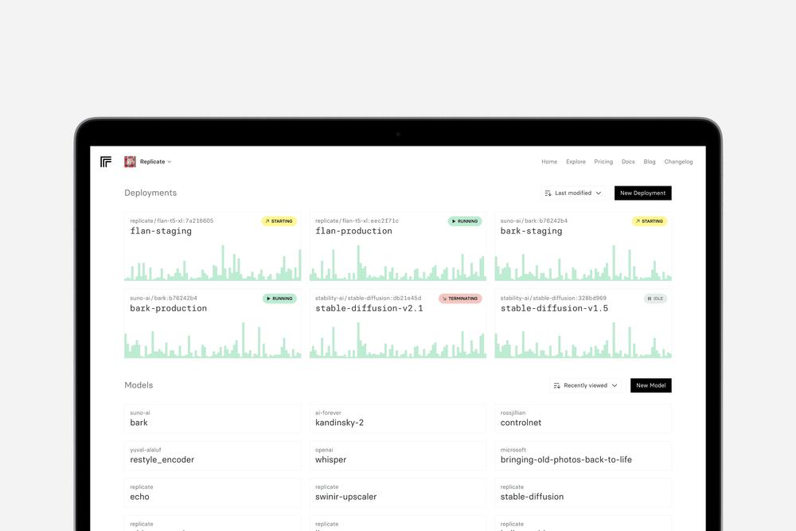The height and width of the screenshot is (531, 796).
Task: Click the stable-diffusion-v2.1 usage chart
Action: 398,340
